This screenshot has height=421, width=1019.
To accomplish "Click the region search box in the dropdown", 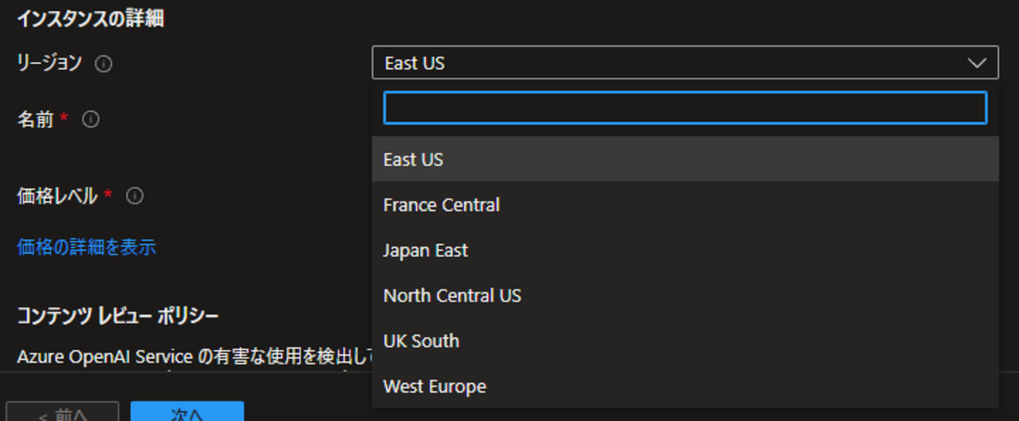I will pyautogui.click(x=684, y=108).
